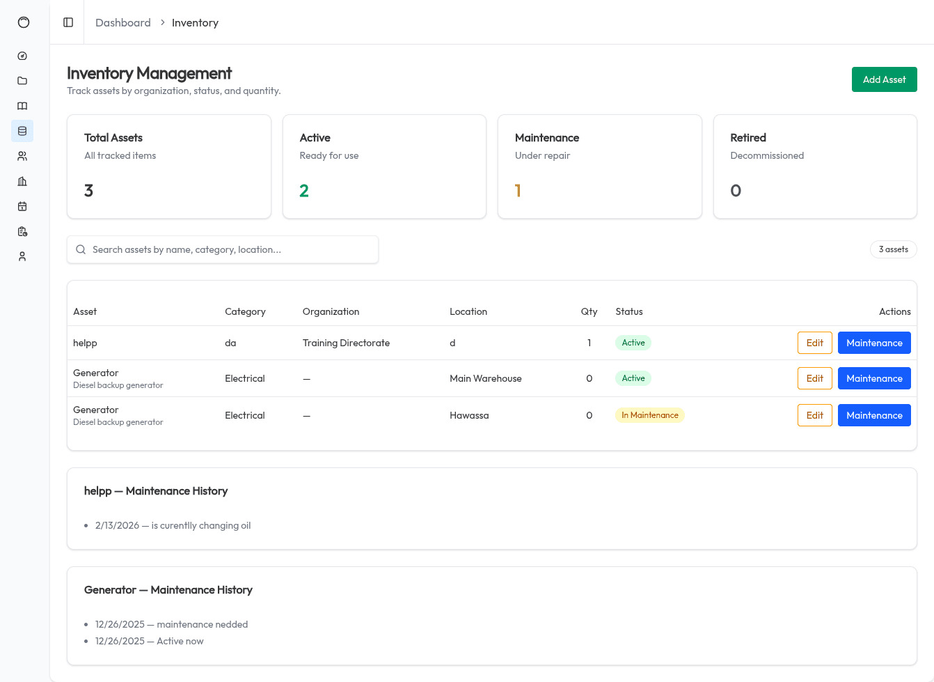
Task: Open the Dashboard gauge icon in sidebar
Action: (22, 56)
